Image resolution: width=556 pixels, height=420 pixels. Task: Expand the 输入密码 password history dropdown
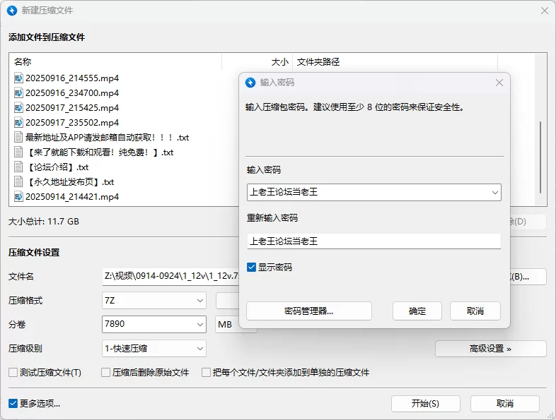point(494,192)
